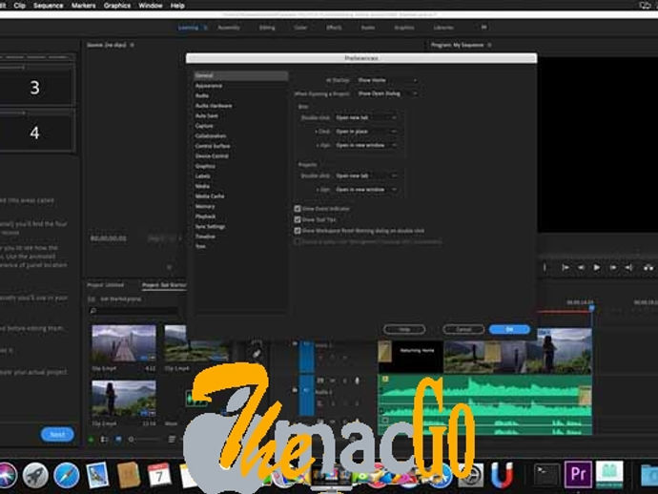Select the woman-by-lake clip thumbnail in Project panel
This screenshot has width=658, height=494.
tap(124, 398)
